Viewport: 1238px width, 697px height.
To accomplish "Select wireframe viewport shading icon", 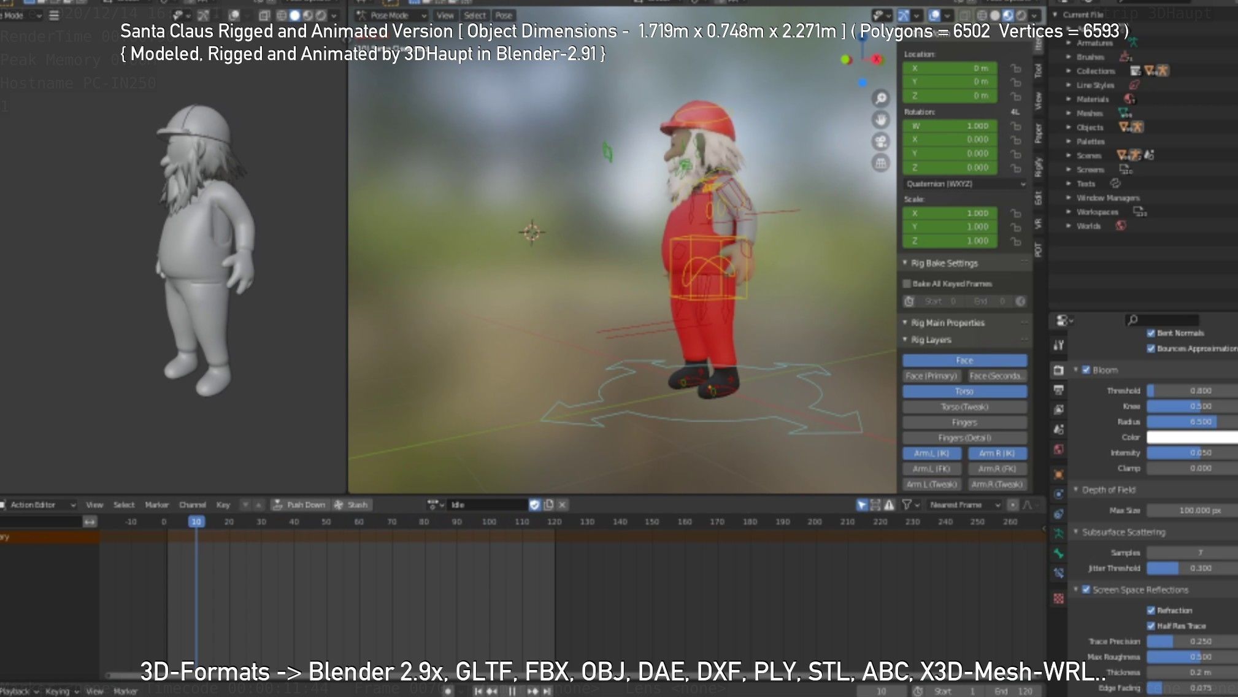I will (x=982, y=15).
